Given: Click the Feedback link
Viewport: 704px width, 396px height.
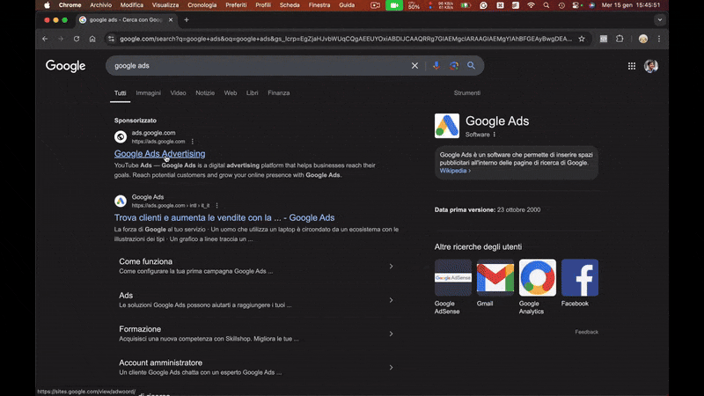Looking at the screenshot, I should 586,332.
